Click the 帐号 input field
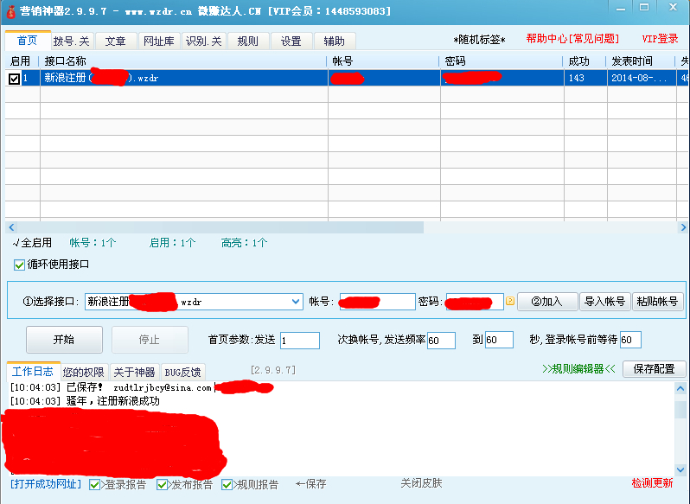Viewport: 690px width, 504px height. point(377,302)
